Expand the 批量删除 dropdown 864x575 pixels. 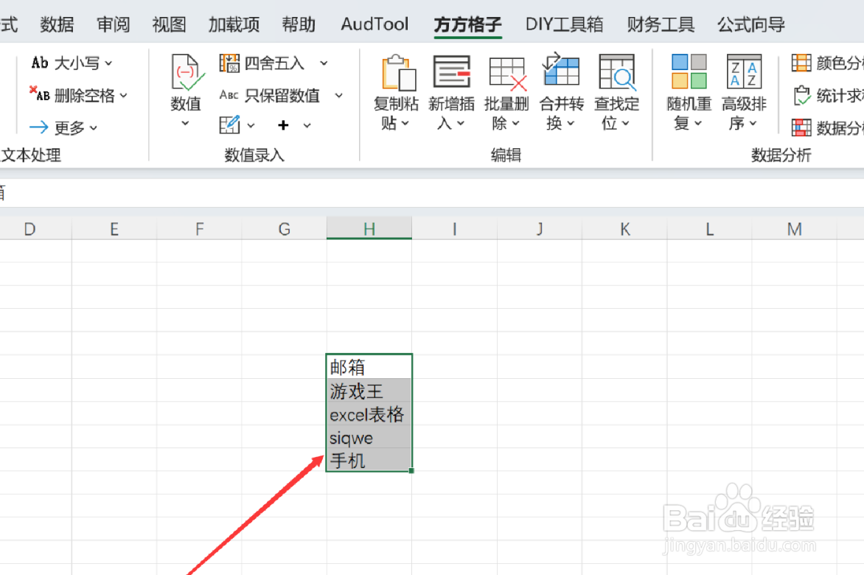tap(516, 123)
